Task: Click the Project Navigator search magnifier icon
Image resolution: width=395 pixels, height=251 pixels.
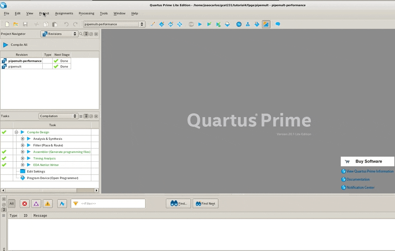Action: pyautogui.click(x=81, y=34)
